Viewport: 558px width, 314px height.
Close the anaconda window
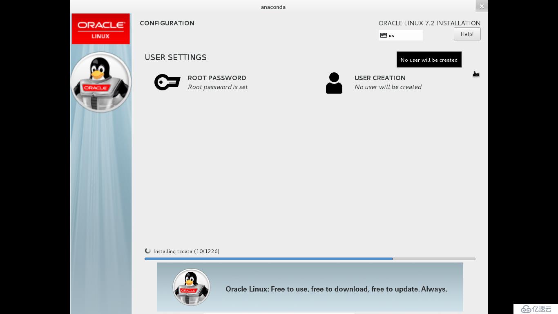pos(482,6)
